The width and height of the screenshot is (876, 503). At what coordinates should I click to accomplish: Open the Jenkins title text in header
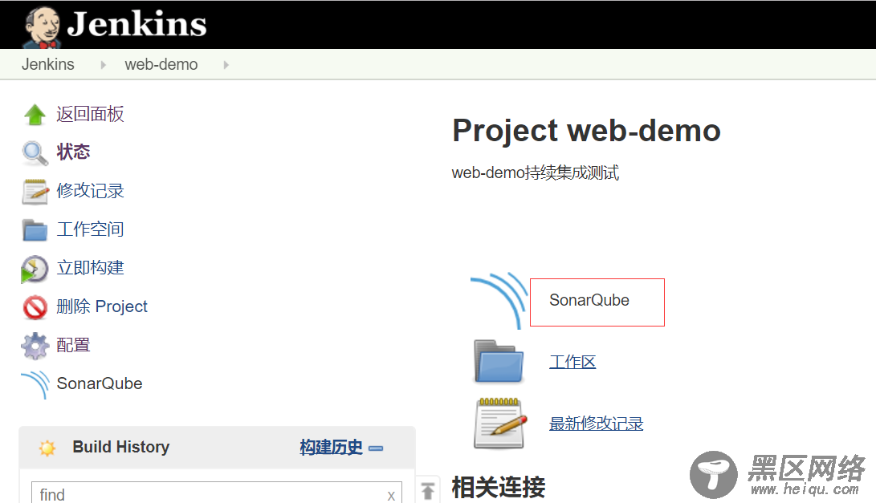point(136,25)
